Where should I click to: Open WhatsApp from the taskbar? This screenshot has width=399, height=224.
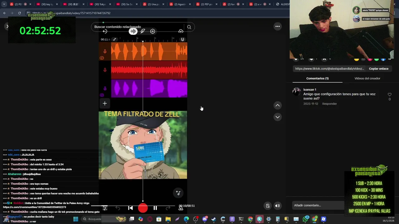point(305,219)
